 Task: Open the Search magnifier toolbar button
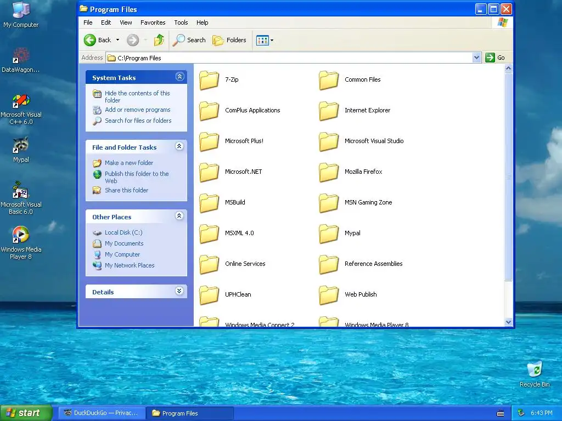pyautogui.click(x=189, y=40)
